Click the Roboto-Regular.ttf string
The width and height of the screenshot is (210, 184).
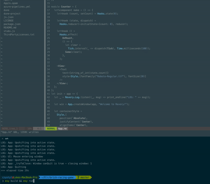pos(110,76)
